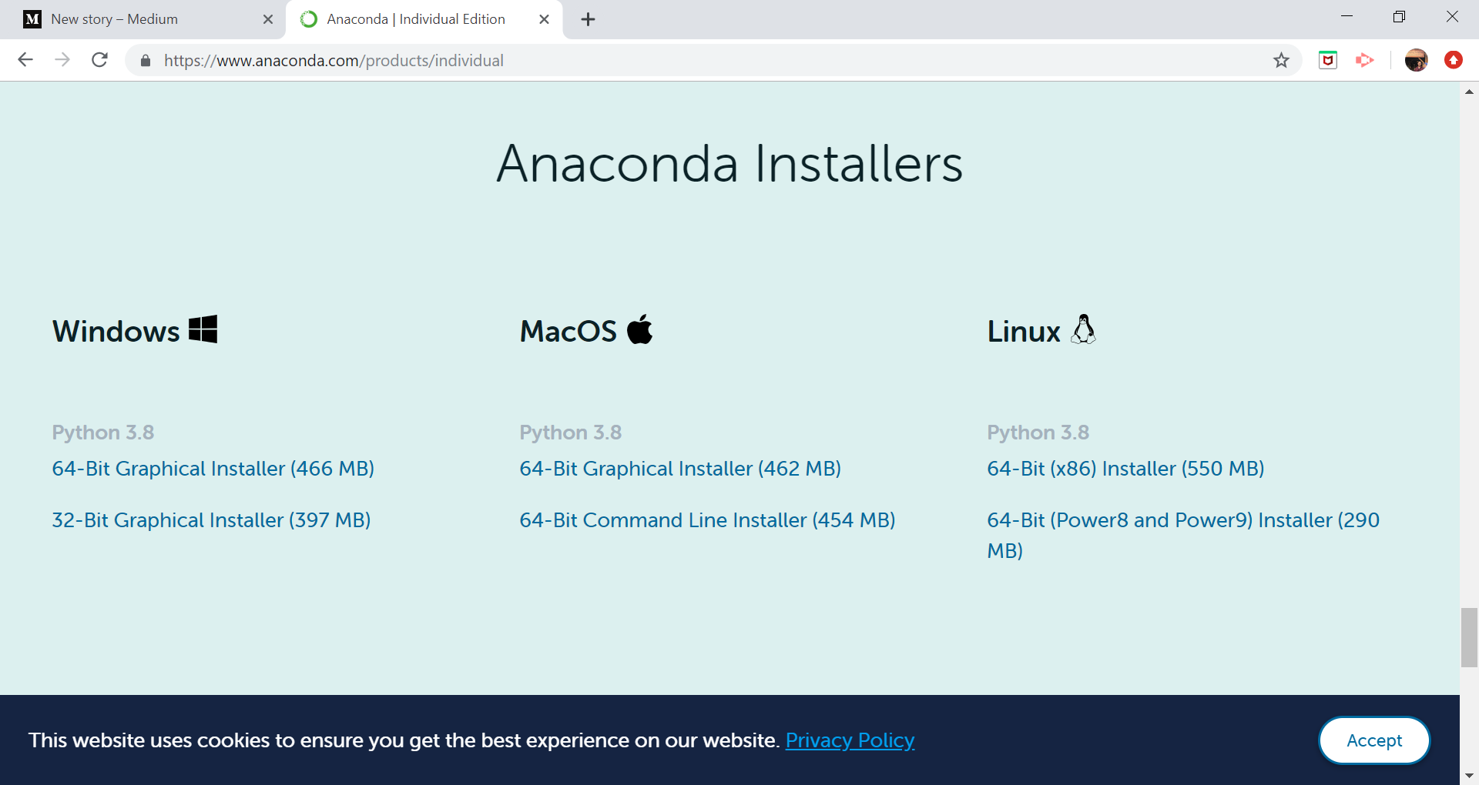Download Linux 64-Bit Power8 and Power9 Installer
This screenshot has height=785, width=1479.
1183,535
